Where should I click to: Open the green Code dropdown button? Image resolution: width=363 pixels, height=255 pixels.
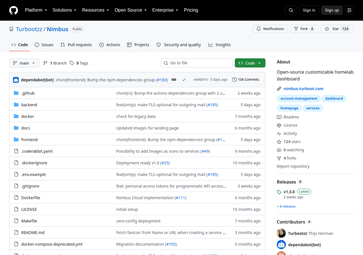coord(250,63)
